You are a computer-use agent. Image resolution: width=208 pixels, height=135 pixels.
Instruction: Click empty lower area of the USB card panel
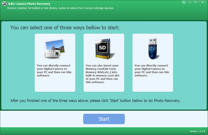(x=153, y=85)
